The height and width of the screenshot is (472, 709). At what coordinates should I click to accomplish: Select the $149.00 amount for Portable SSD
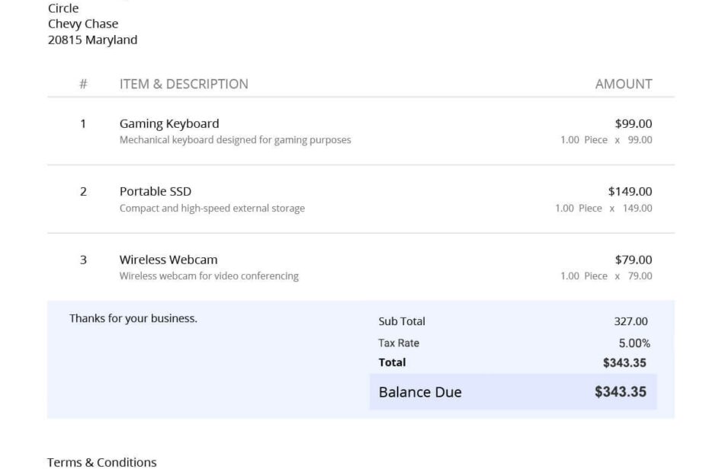[630, 191]
